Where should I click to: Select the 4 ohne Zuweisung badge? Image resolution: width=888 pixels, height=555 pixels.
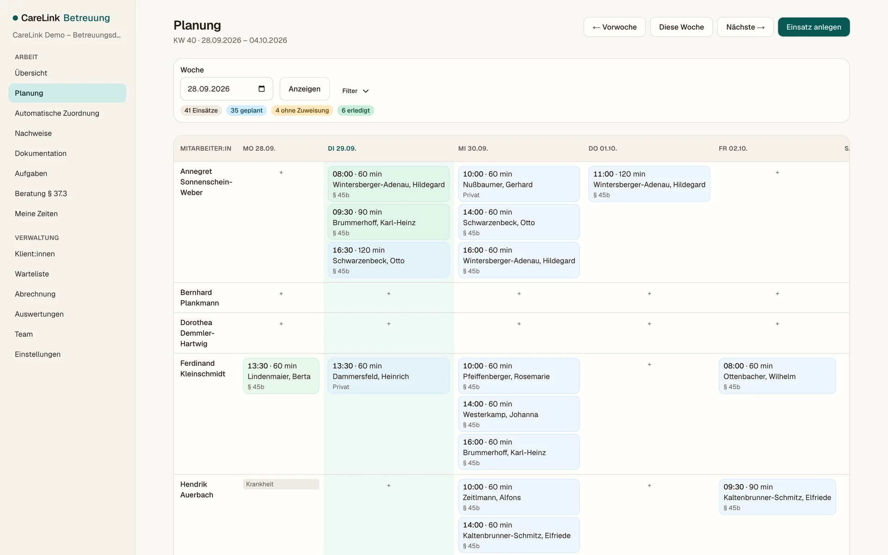[x=302, y=111]
